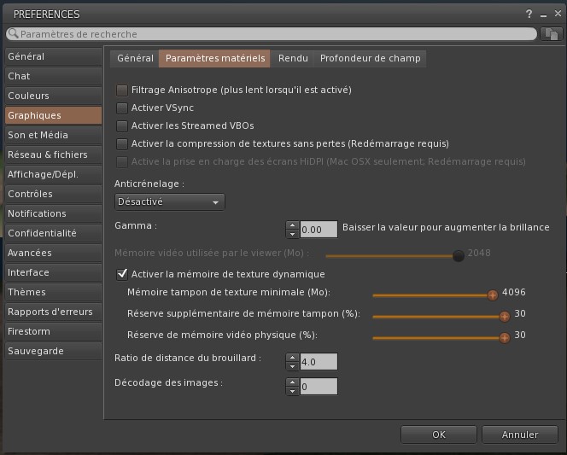The height and width of the screenshot is (455, 567).
Task: Switch to the Rendu tab
Action: point(293,58)
